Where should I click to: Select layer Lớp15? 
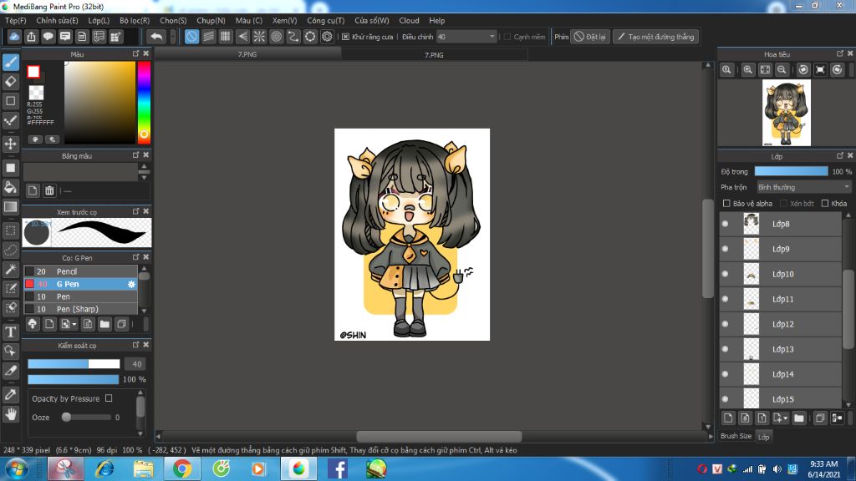(x=781, y=399)
